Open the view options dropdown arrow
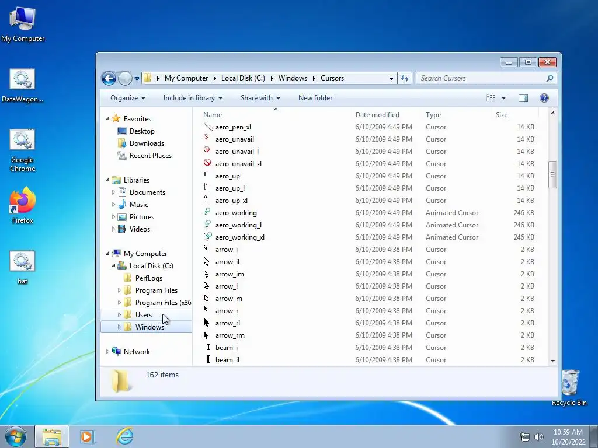The height and width of the screenshot is (448, 598). (x=503, y=98)
